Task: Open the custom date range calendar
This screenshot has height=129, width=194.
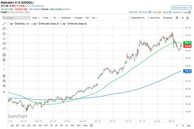Action: tap(91, 126)
